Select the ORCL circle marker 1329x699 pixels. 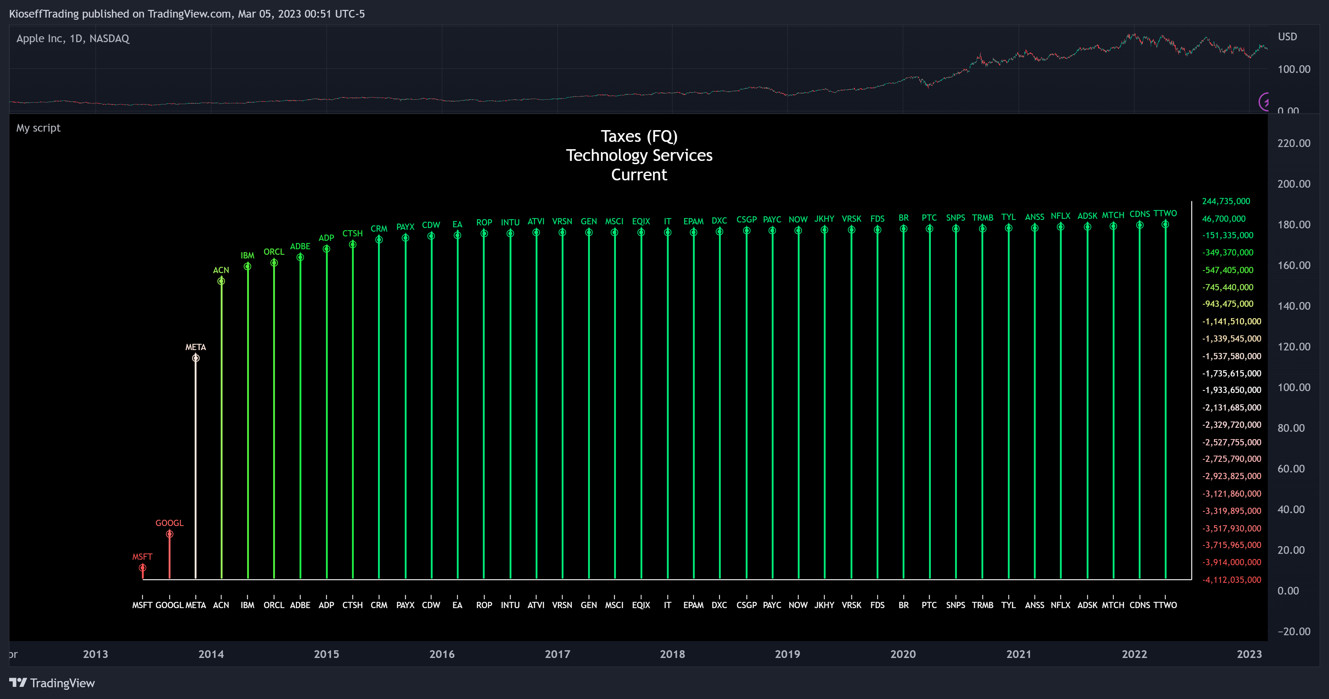click(274, 263)
